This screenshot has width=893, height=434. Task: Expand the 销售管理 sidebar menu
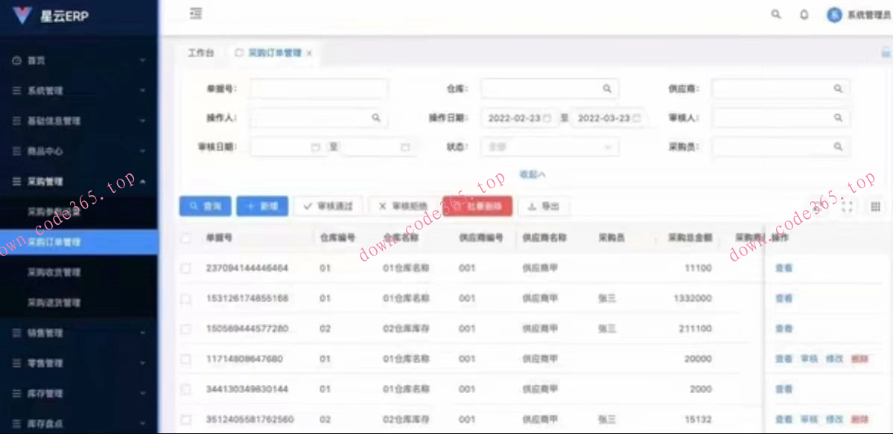(x=45, y=333)
